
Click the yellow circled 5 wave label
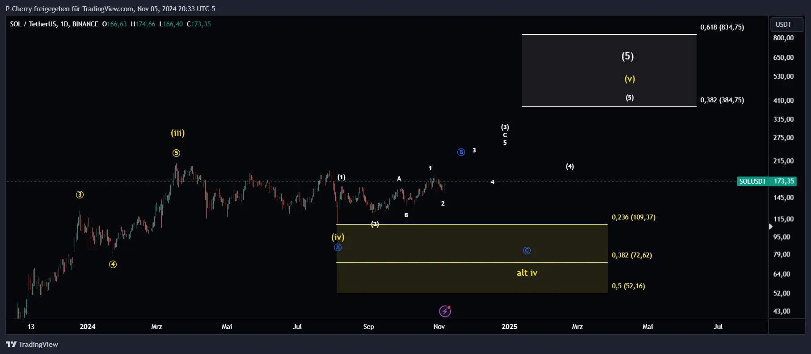pyautogui.click(x=176, y=153)
